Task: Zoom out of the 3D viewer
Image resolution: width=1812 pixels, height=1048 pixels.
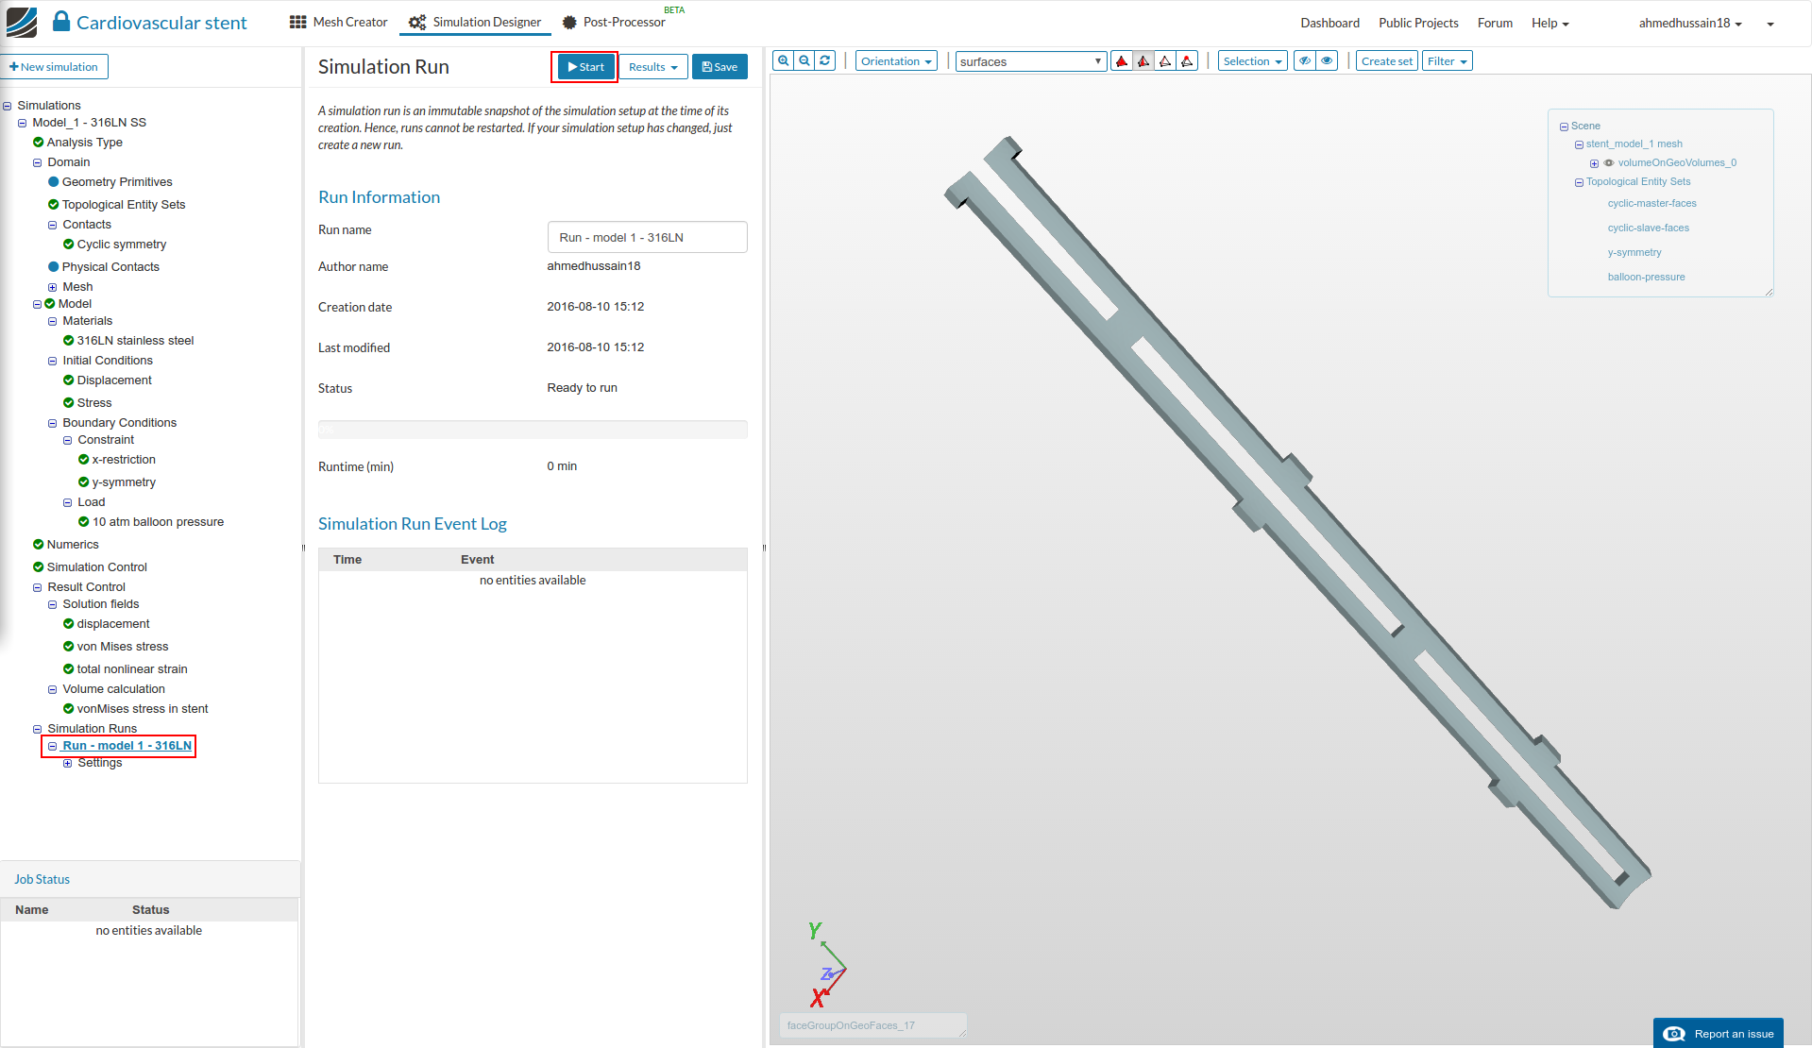Action: point(804,61)
